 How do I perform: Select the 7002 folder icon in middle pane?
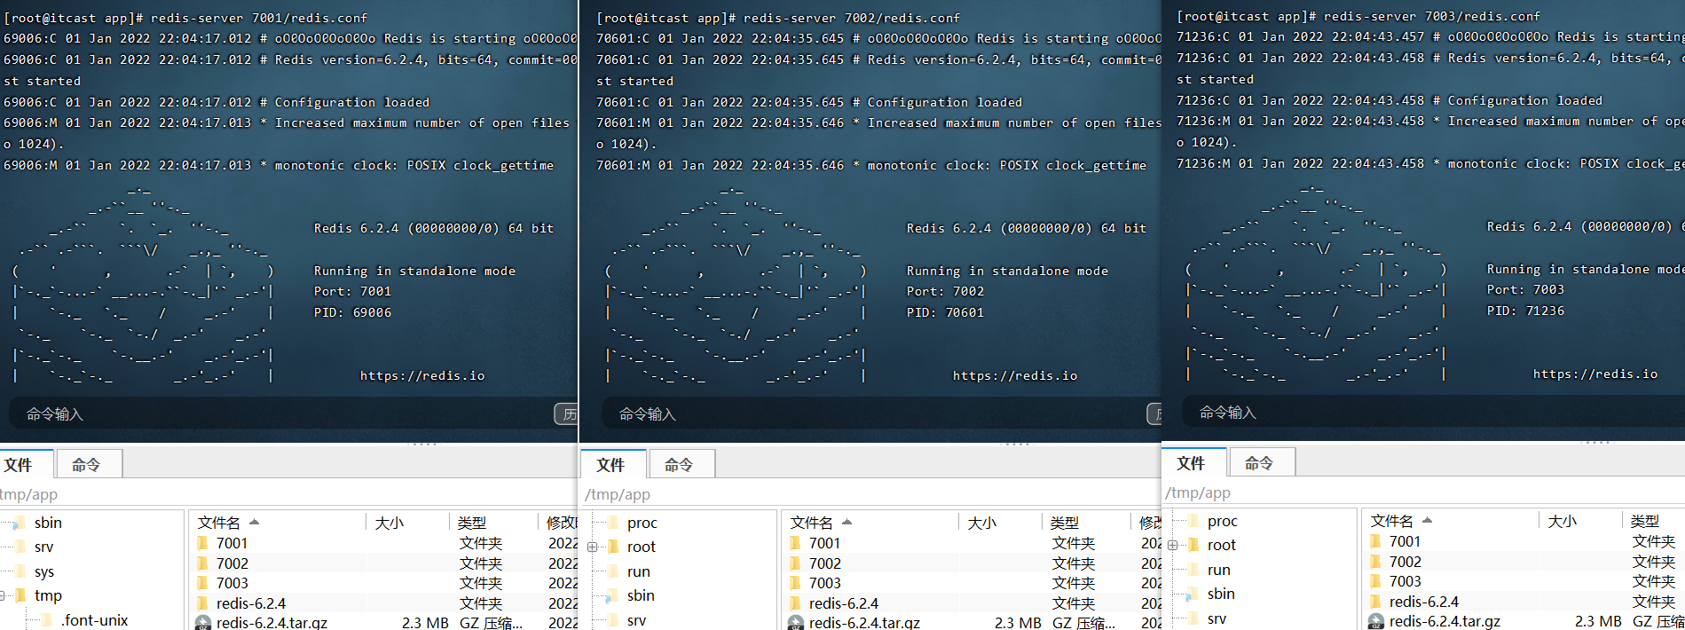795,563
